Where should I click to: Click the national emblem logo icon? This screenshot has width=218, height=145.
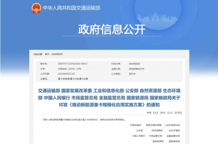point(36,8)
